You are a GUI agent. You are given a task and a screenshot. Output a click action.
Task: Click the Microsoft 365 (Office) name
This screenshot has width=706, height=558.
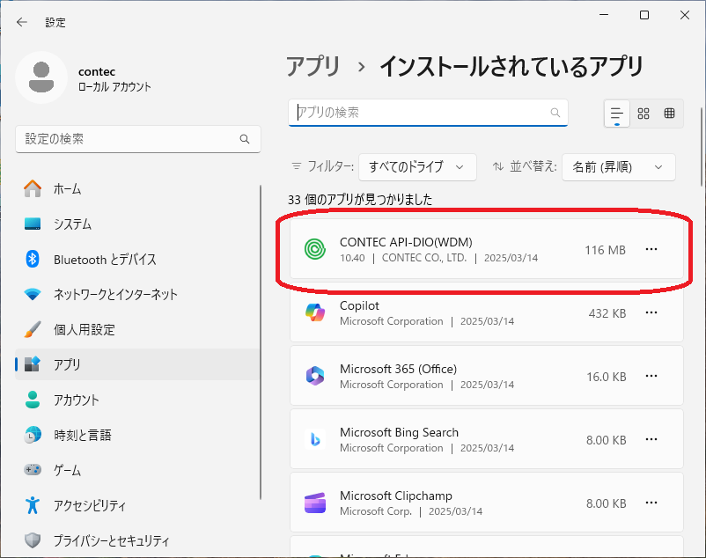tap(398, 369)
